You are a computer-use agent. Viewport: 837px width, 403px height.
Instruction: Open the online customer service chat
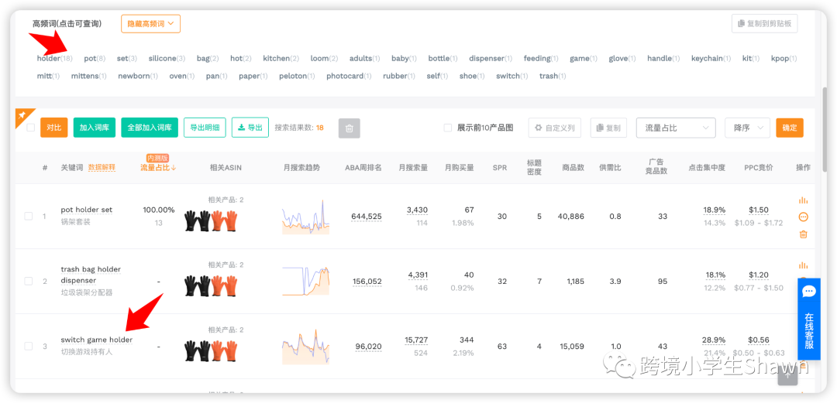click(x=808, y=319)
